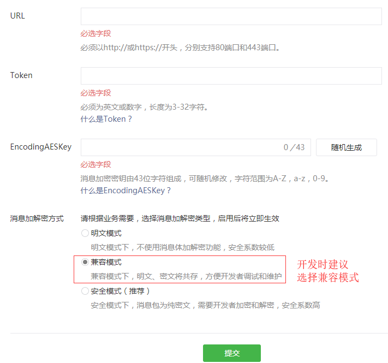Image resolution: width=388 pixels, height=363 pixels.
Task: Click the 安全模式 description text
Action: tap(205, 305)
